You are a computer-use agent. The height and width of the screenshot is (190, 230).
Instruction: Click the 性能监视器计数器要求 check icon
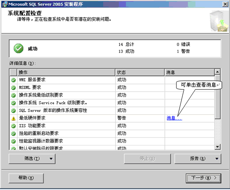click(x=13, y=141)
